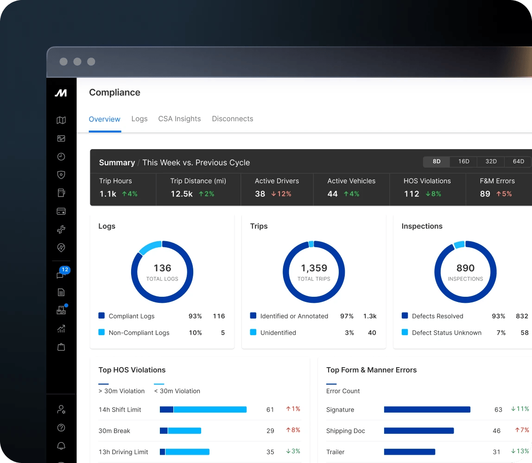Click the Signature error count bar

427,409
